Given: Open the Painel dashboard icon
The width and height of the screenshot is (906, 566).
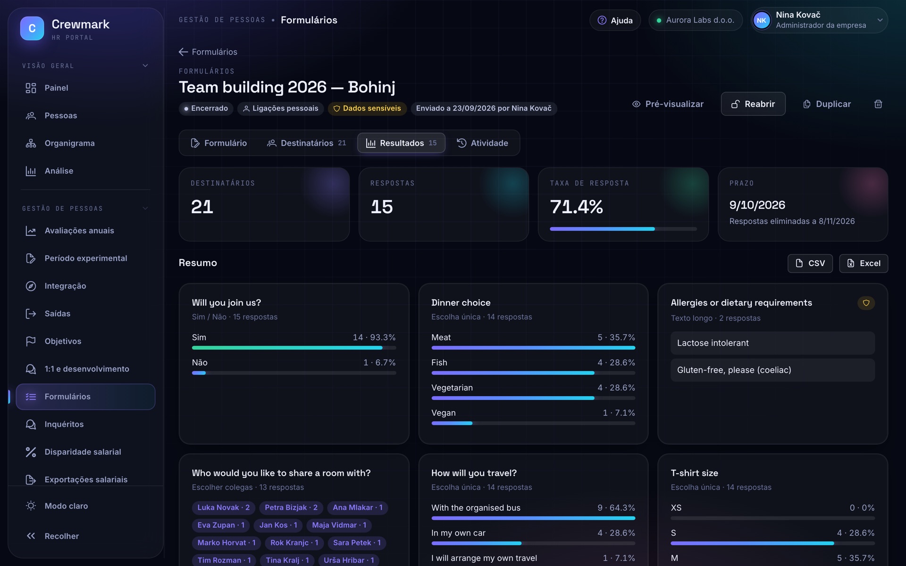Looking at the screenshot, I should coord(31,88).
